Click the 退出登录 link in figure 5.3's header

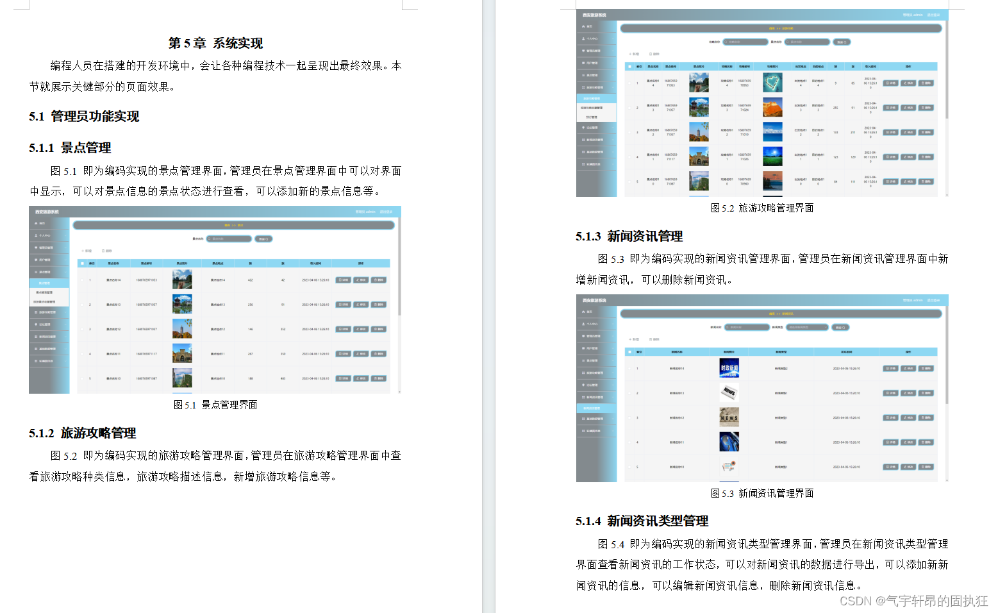coord(933,300)
